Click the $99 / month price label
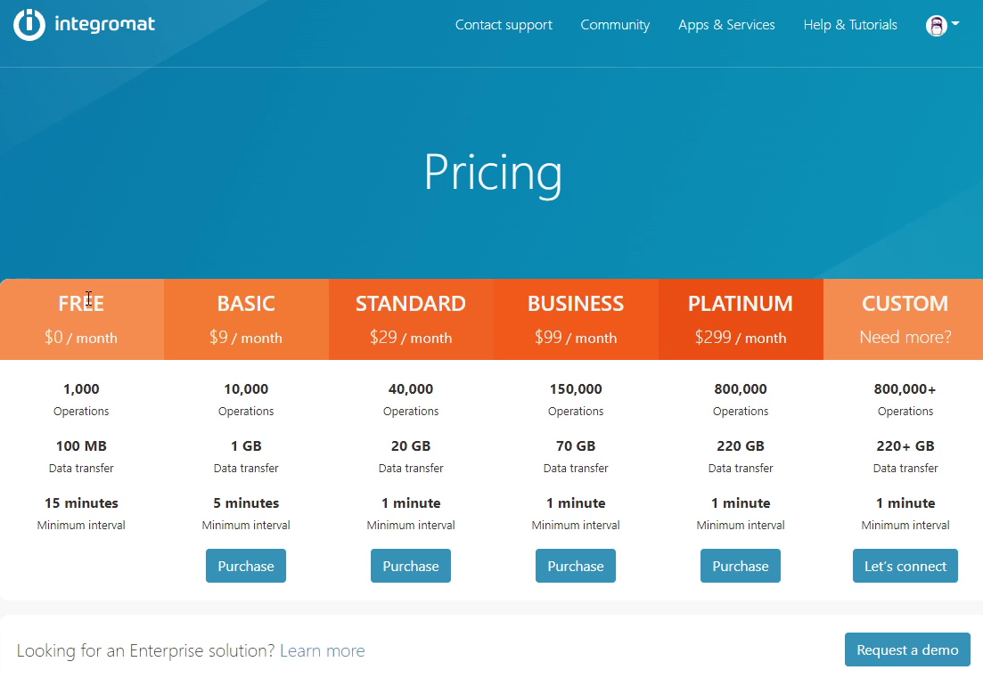983x678 pixels. (575, 338)
